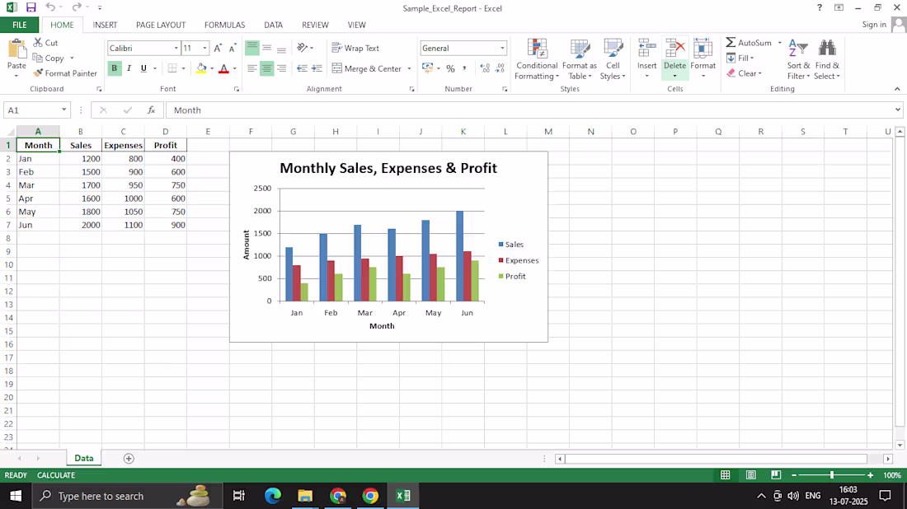The height and width of the screenshot is (509, 907).
Task: Add a new worksheet with plus button
Action: 129,457
